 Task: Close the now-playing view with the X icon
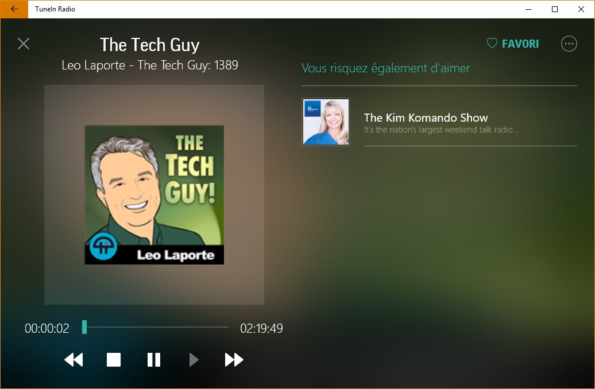[x=24, y=44]
